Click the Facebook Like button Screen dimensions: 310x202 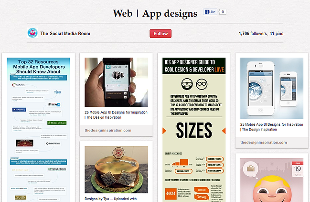click(210, 12)
